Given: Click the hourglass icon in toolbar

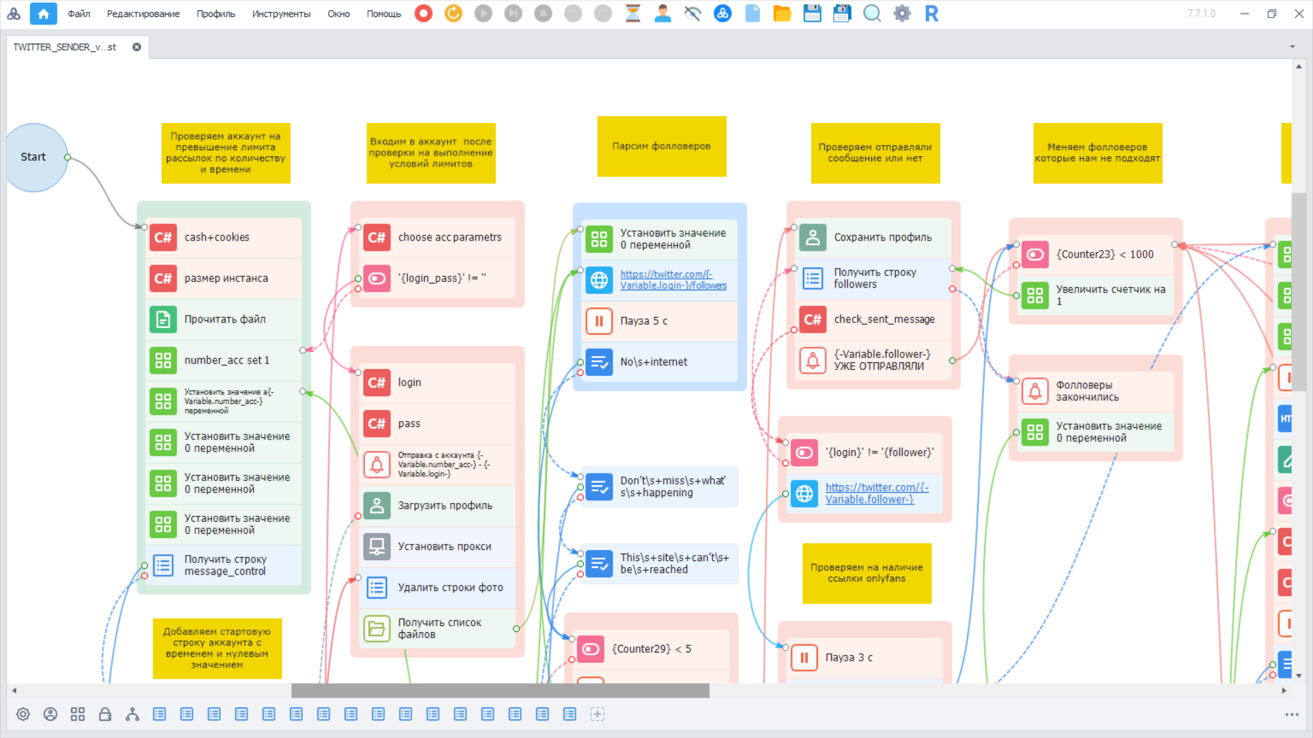Looking at the screenshot, I should [x=633, y=13].
